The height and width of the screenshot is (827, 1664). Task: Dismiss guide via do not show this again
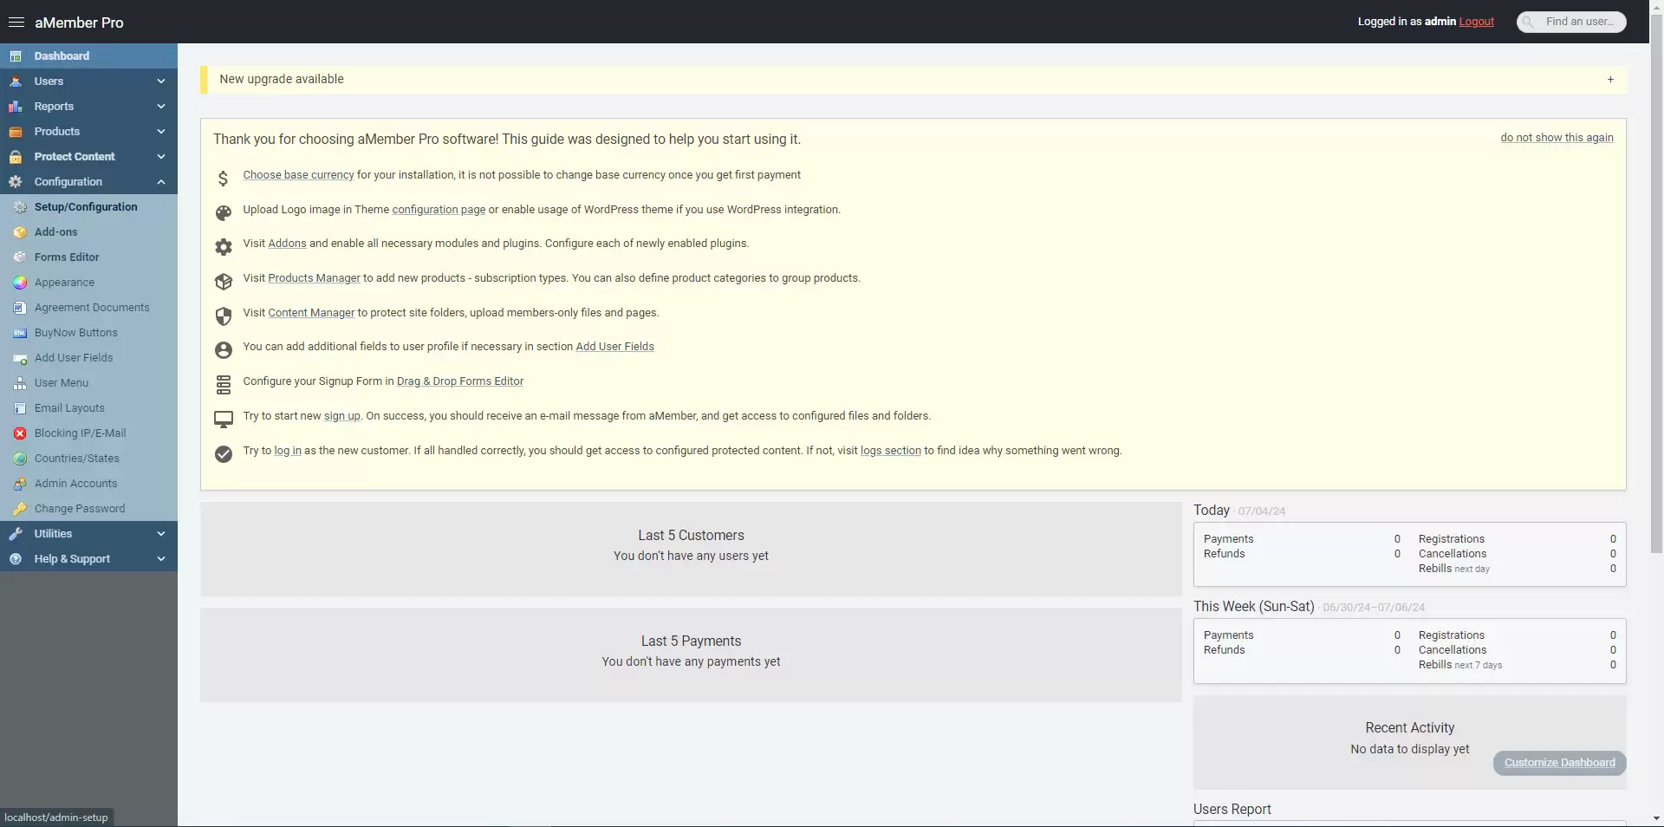[x=1557, y=138]
